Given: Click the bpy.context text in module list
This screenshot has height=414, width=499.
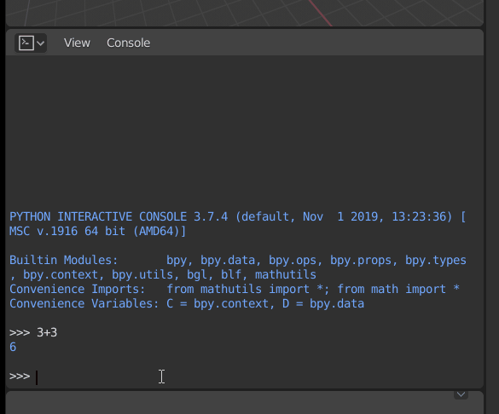Looking at the screenshot, I should click(x=61, y=275).
